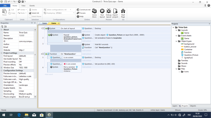
Task: Switch to the Projects panel tab
Action: click(184, 106)
